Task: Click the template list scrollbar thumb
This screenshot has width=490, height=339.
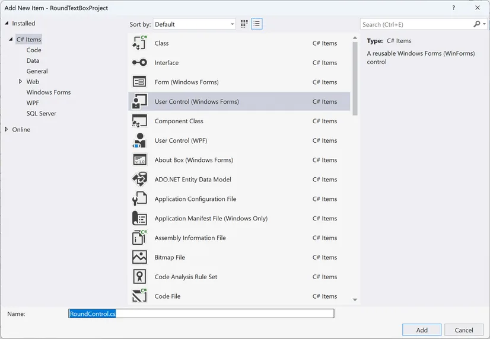Action: click(x=355, y=78)
